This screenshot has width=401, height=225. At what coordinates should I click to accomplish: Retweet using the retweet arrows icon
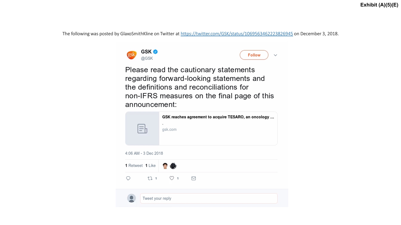point(150,178)
